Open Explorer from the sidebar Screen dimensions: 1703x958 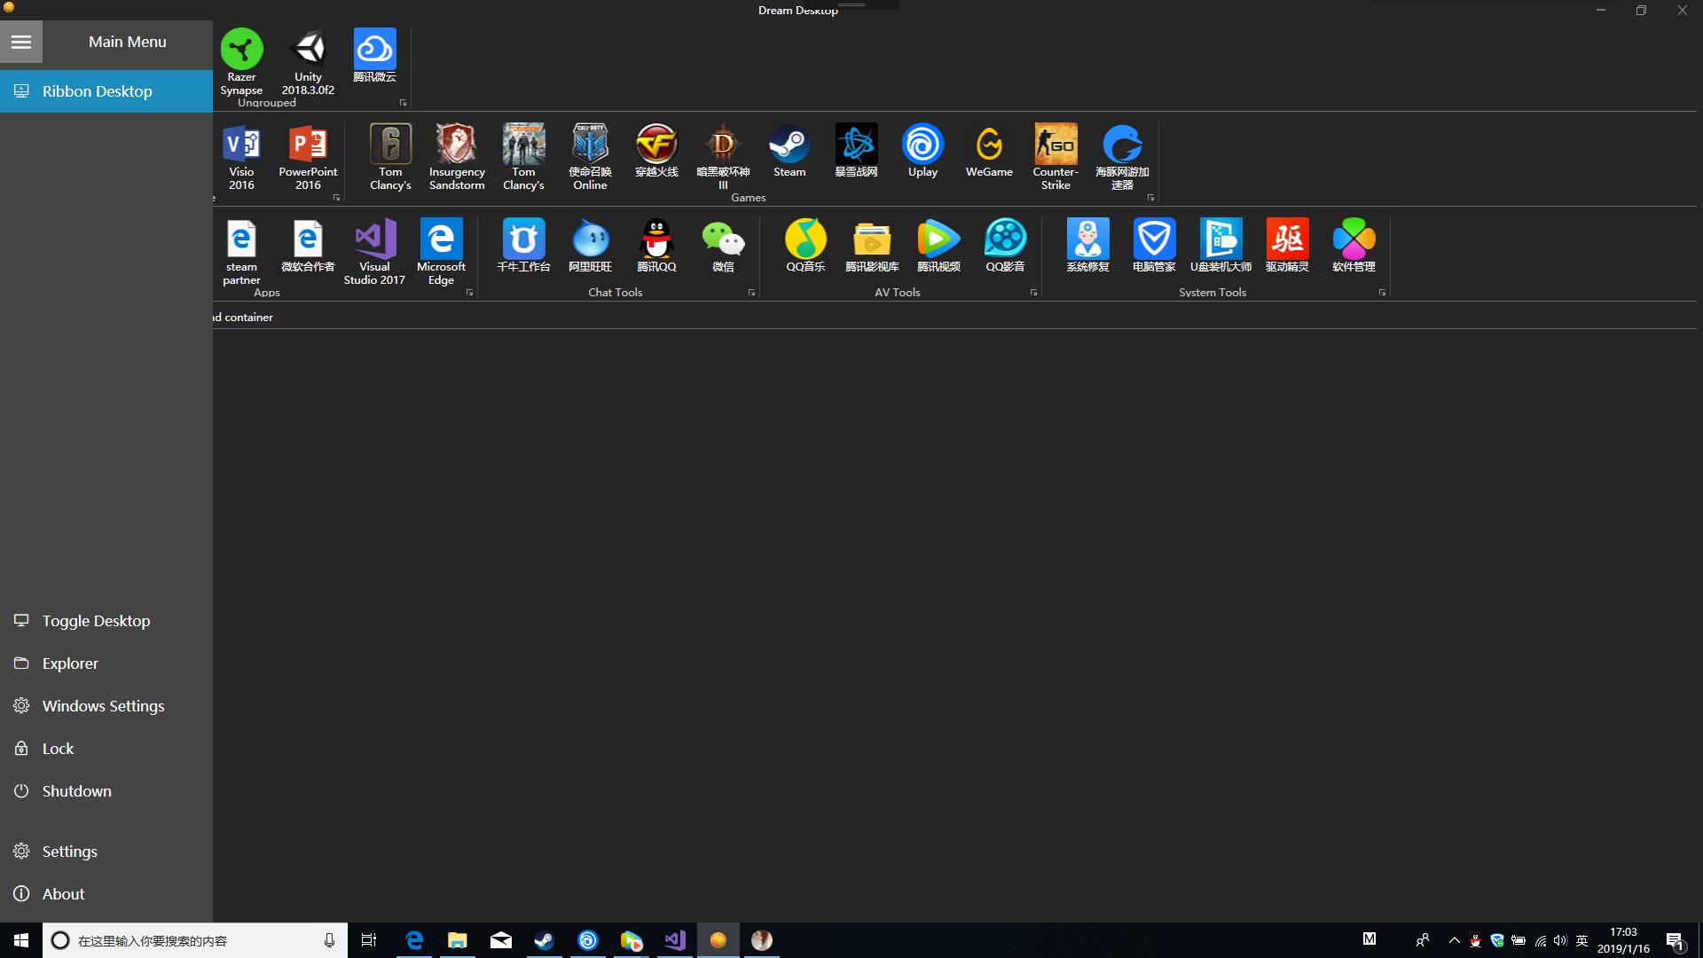click(x=106, y=664)
